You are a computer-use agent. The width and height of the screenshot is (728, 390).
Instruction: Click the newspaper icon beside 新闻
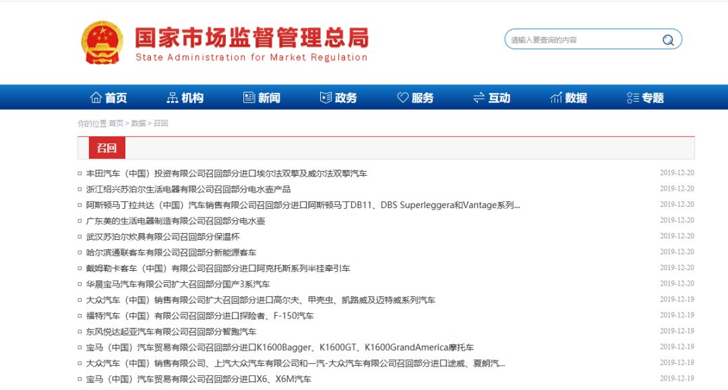coord(249,98)
